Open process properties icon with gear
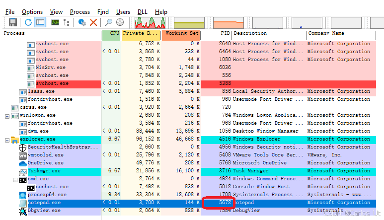 pyautogui.click(x=82, y=22)
